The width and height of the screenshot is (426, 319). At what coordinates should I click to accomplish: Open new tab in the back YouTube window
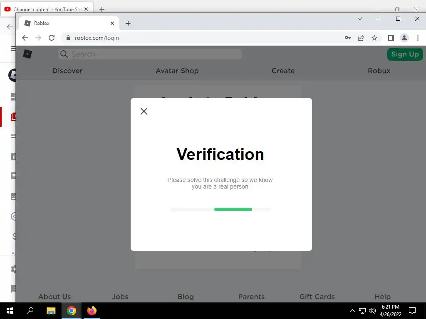[102, 10]
